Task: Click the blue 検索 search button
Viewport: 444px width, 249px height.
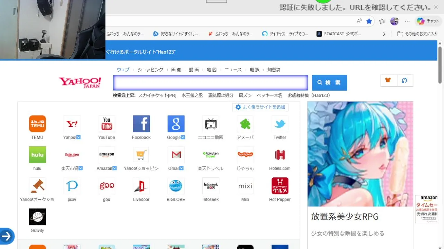Action: coord(329,83)
